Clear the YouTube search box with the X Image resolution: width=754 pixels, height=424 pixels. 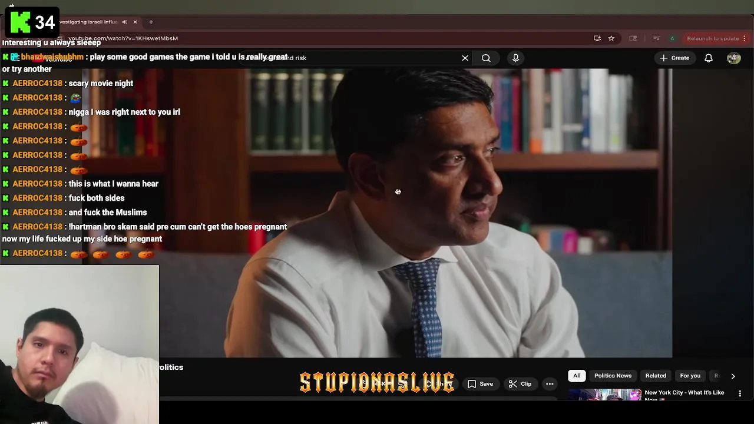465,58
